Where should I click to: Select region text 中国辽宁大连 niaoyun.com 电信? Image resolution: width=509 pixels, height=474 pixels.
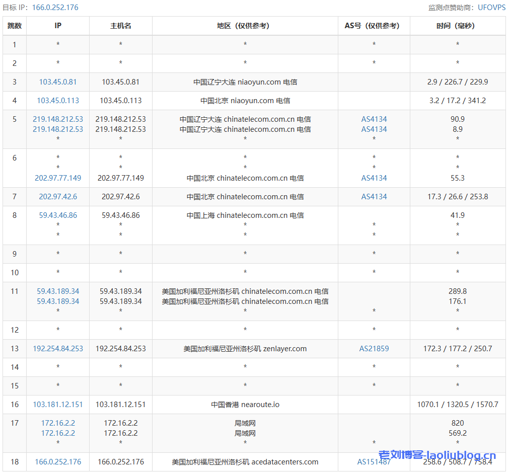(x=245, y=82)
